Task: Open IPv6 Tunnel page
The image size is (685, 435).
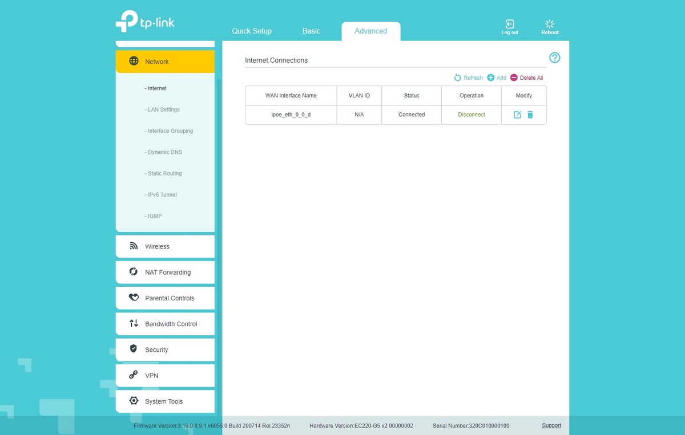Action: point(161,194)
